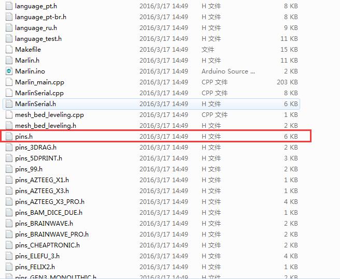Click the icon beside language_ru.h
Image resolution: width=340 pixels, height=279 pixels.
click(9, 28)
